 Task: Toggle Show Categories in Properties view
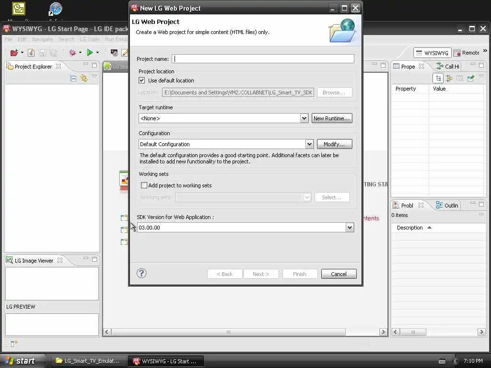coord(438,78)
